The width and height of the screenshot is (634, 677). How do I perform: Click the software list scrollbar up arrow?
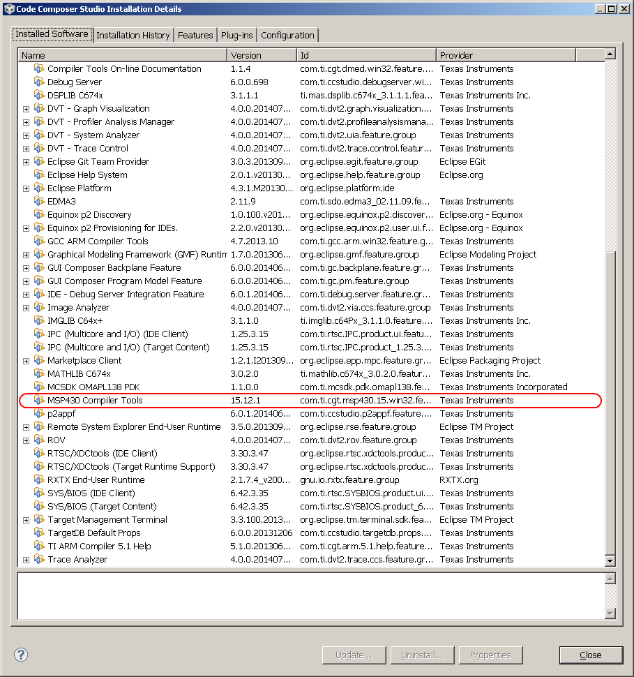[610, 54]
